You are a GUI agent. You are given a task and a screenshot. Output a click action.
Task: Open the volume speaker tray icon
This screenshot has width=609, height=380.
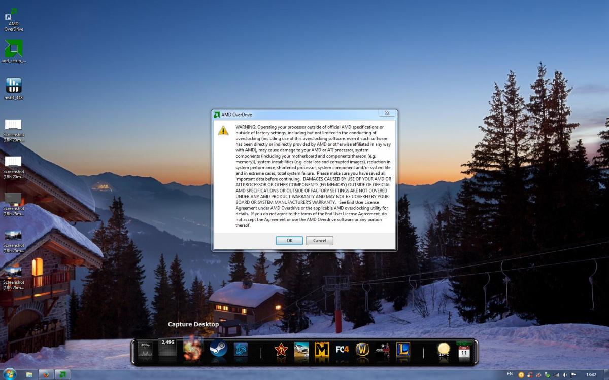point(564,375)
